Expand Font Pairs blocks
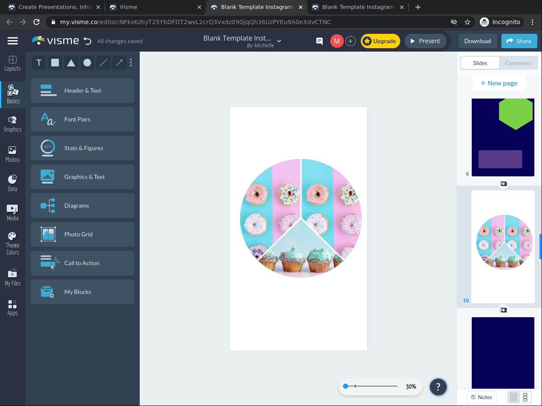The height and width of the screenshot is (406, 542). point(83,119)
